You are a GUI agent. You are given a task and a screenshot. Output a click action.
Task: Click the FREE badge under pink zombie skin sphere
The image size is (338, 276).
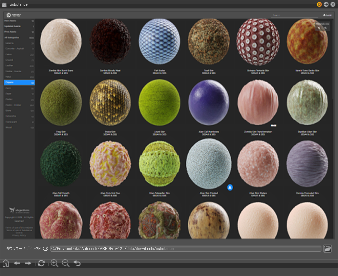tap(274, 126)
